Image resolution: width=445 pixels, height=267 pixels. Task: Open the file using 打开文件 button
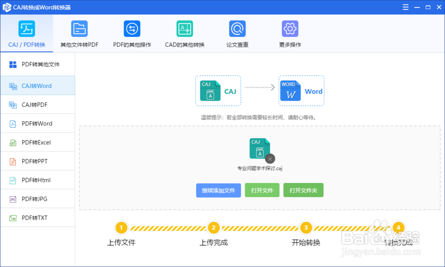point(262,190)
